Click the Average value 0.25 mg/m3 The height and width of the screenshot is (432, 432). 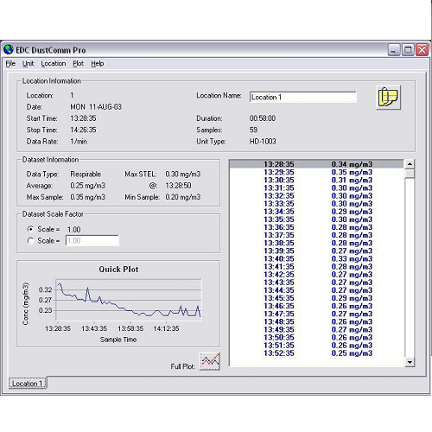88,186
